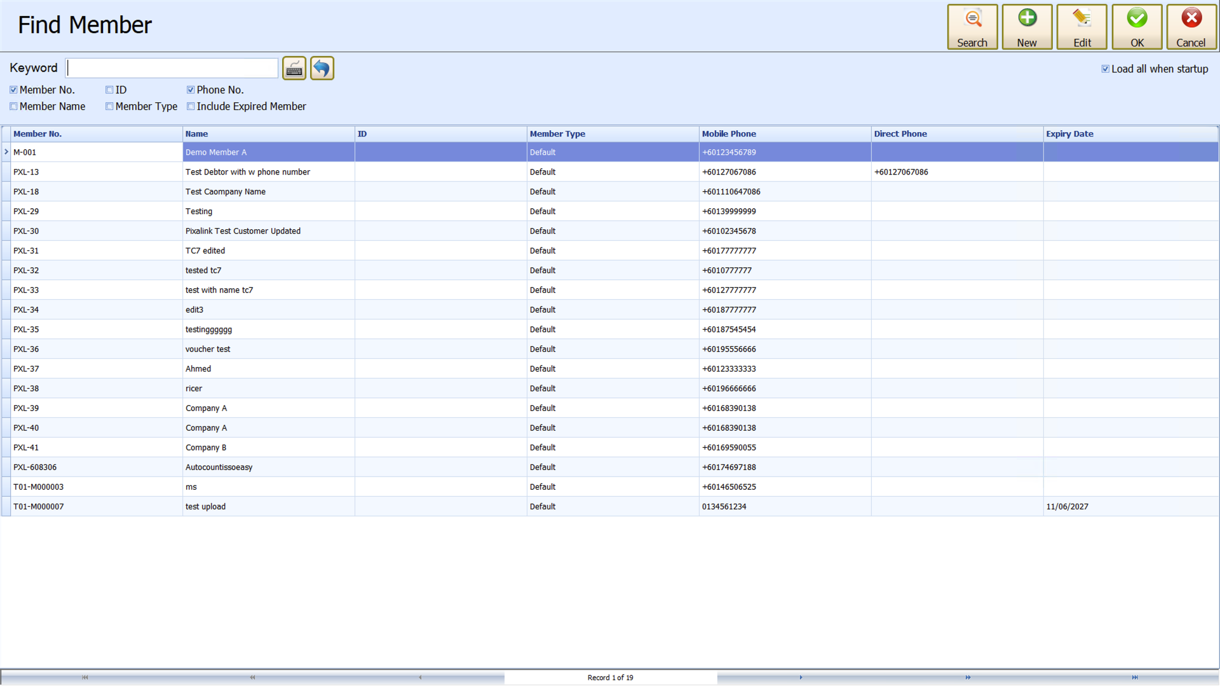Go to last record navigator arrow
This screenshot has height=686, width=1220.
click(x=1135, y=678)
